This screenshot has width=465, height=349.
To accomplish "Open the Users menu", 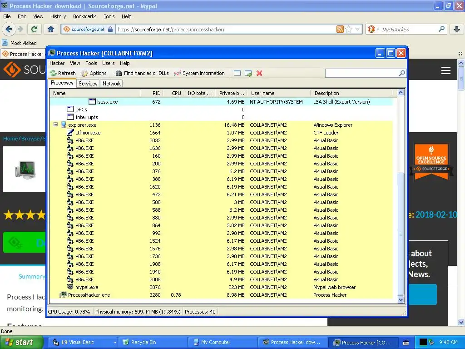I will (108, 63).
